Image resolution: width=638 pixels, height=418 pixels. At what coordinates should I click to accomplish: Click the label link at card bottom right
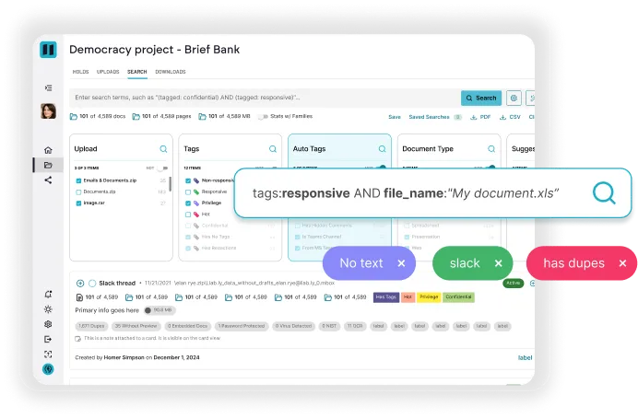coord(525,358)
